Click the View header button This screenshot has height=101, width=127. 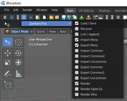pos(52,31)
